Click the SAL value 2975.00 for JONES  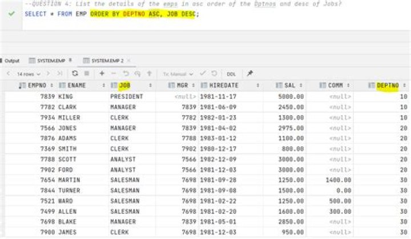pyautogui.click(x=291, y=128)
